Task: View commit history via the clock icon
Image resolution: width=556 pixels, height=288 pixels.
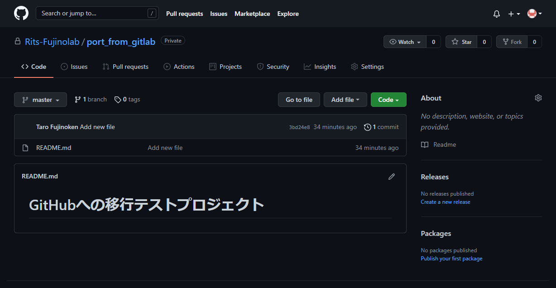Action: point(367,127)
